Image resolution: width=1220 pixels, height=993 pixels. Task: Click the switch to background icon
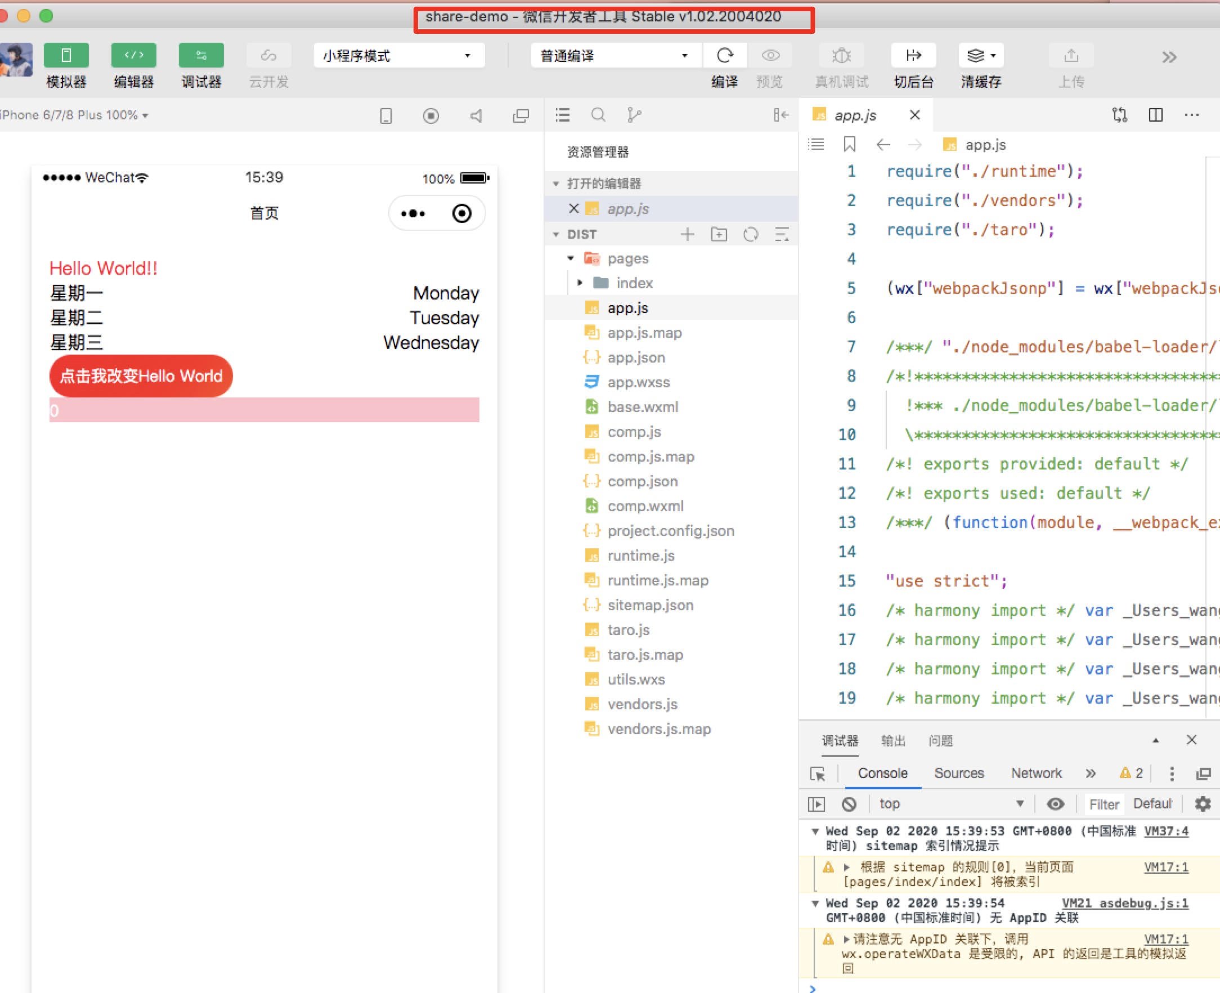[x=913, y=56]
